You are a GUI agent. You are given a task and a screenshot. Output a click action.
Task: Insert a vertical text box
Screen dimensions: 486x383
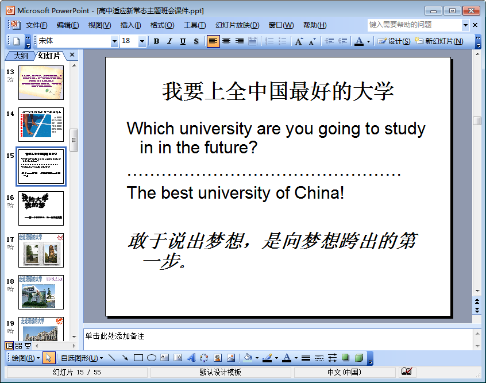(178, 358)
